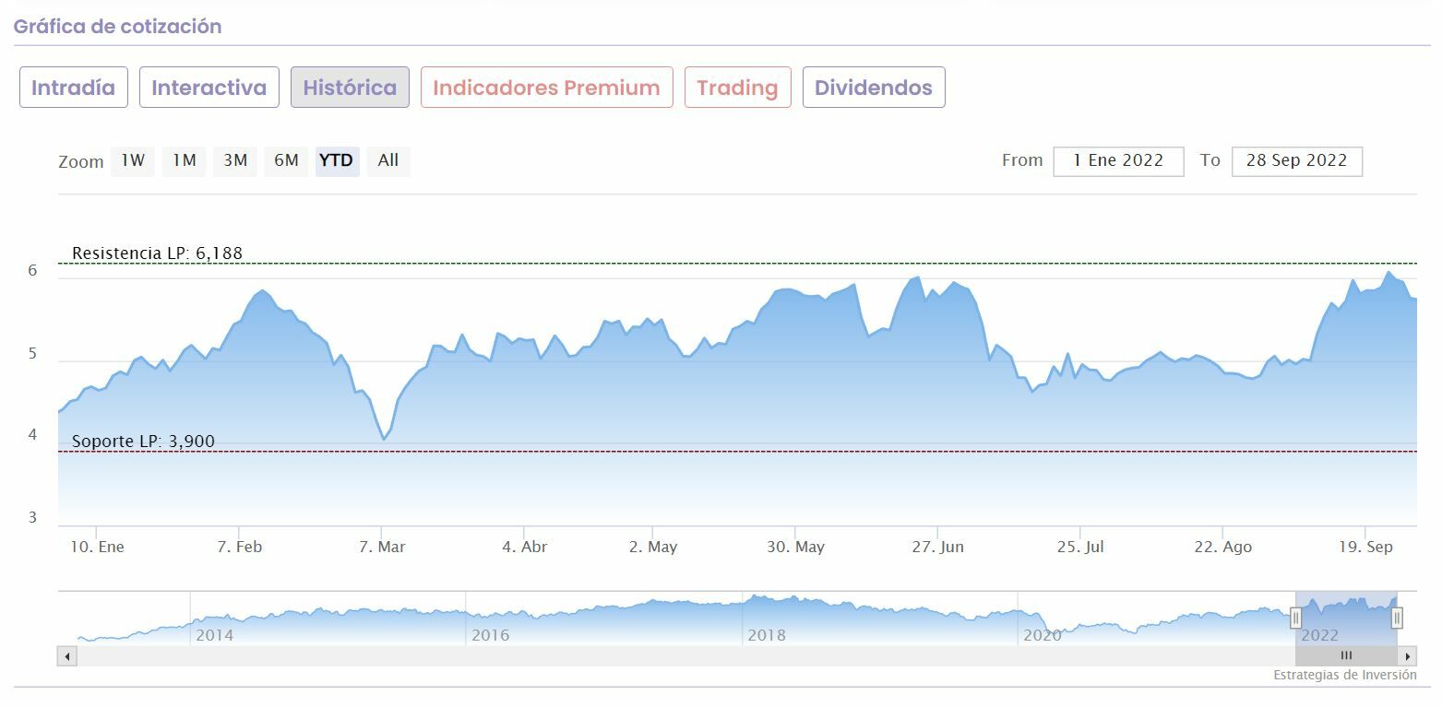Open Indicadores Premium

tap(546, 88)
